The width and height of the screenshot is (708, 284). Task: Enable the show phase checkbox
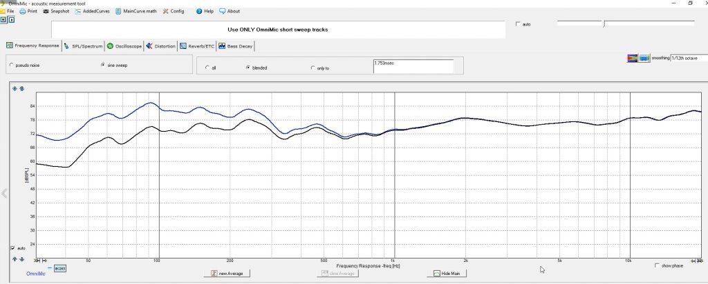point(657,265)
